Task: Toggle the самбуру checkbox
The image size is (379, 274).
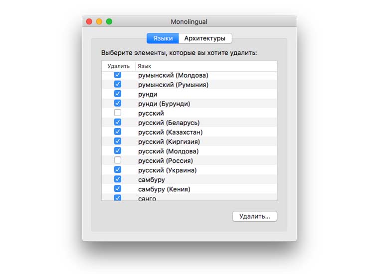Action: (118, 179)
